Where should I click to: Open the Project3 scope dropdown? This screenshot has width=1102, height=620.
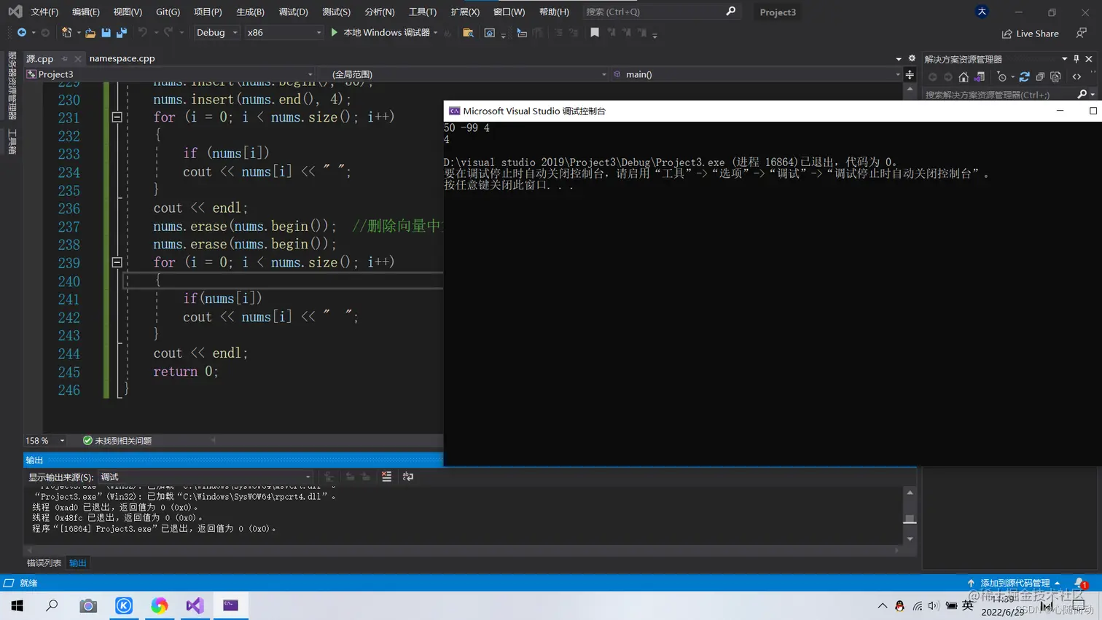coord(170,74)
